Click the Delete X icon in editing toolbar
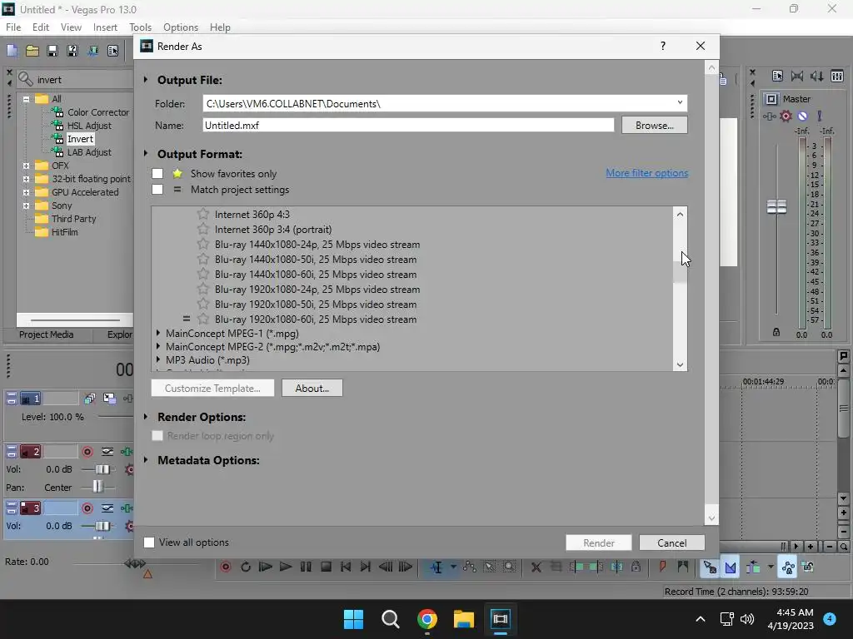 click(536, 567)
